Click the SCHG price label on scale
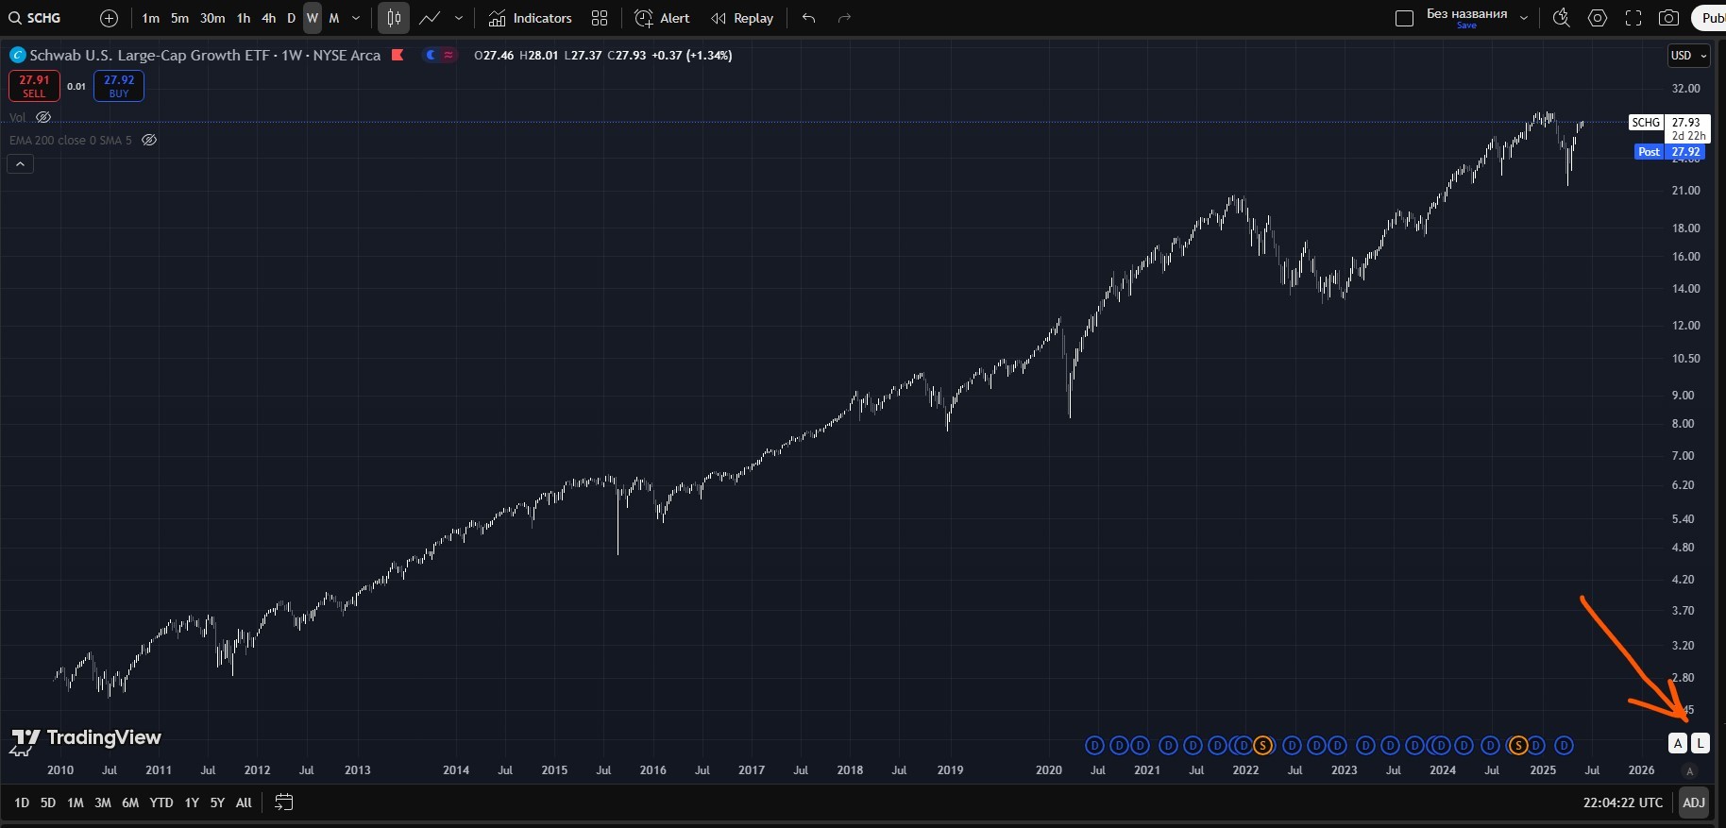This screenshot has height=828, width=1726. tap(1646, 123)
